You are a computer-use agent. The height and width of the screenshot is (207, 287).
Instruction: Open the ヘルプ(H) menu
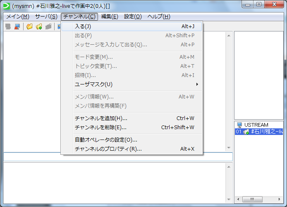159,17
